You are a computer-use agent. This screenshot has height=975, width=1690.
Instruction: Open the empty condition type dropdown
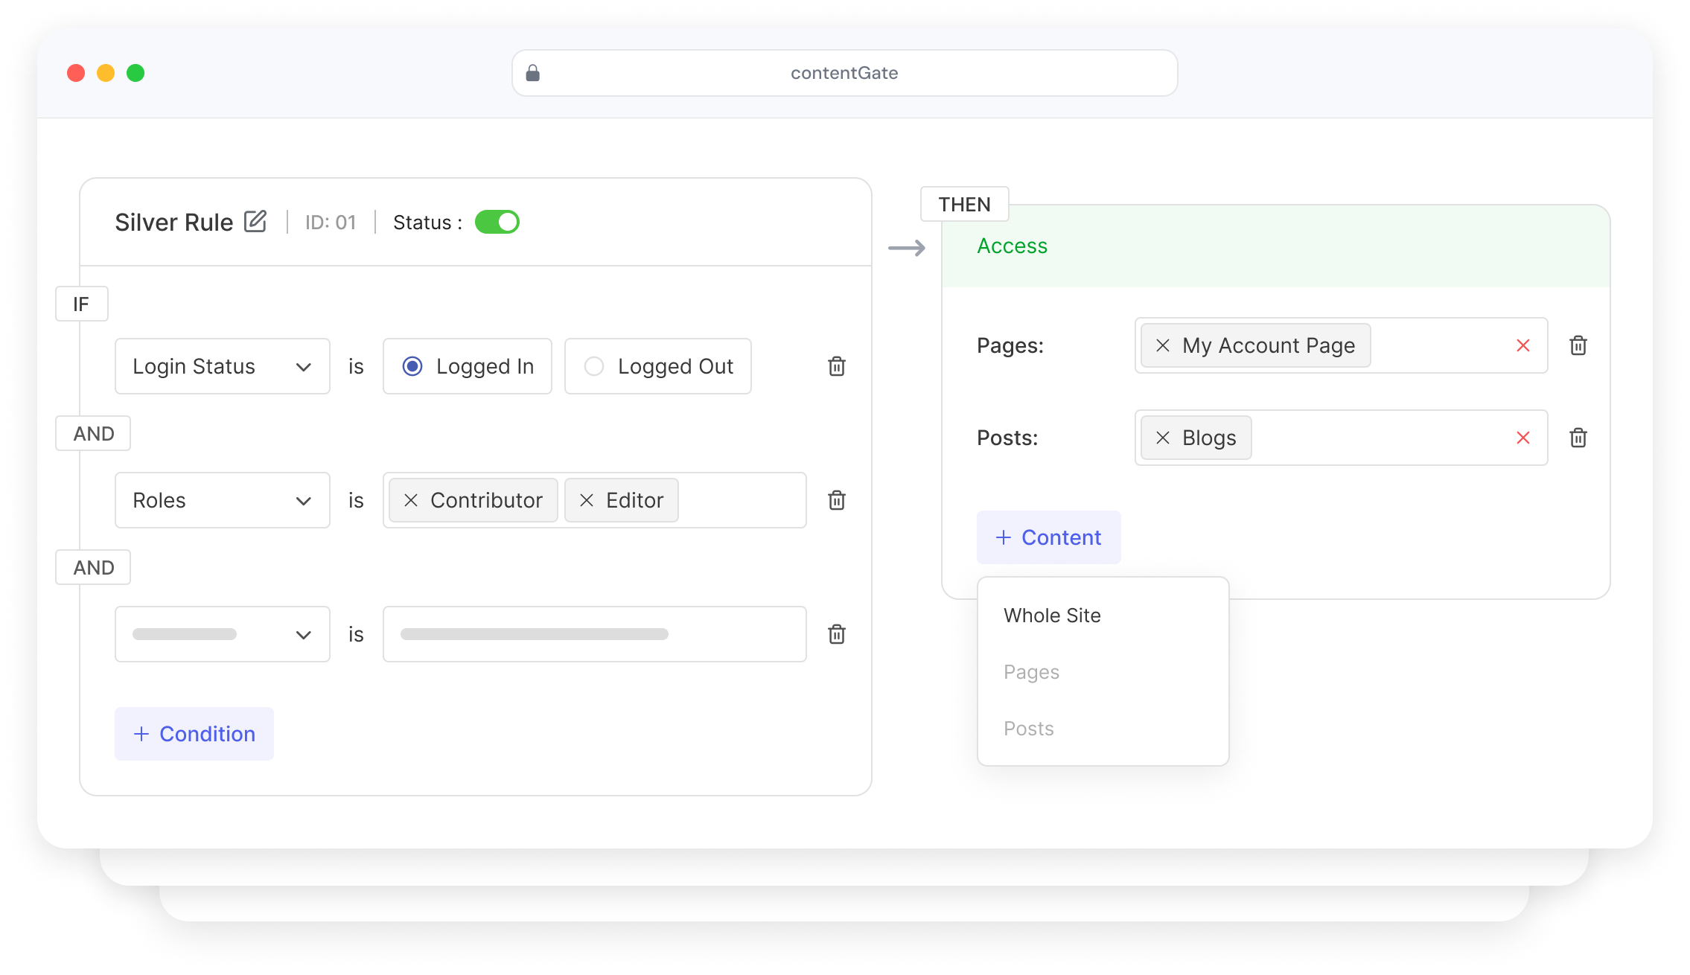(222, 634)
